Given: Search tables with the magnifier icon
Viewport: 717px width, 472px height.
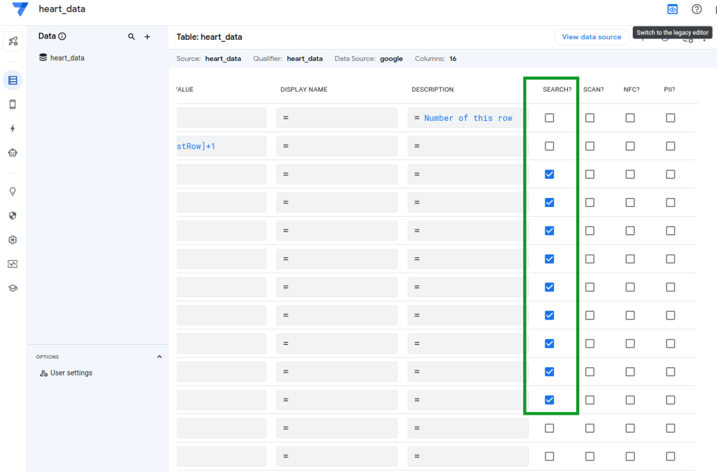Looking at the screenshot, I should coord(131,36).
